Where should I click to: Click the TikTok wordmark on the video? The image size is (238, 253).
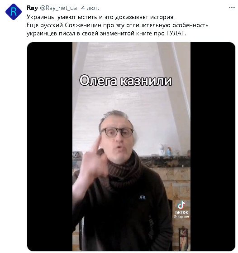pyautogui.click(x=181, y=212)
